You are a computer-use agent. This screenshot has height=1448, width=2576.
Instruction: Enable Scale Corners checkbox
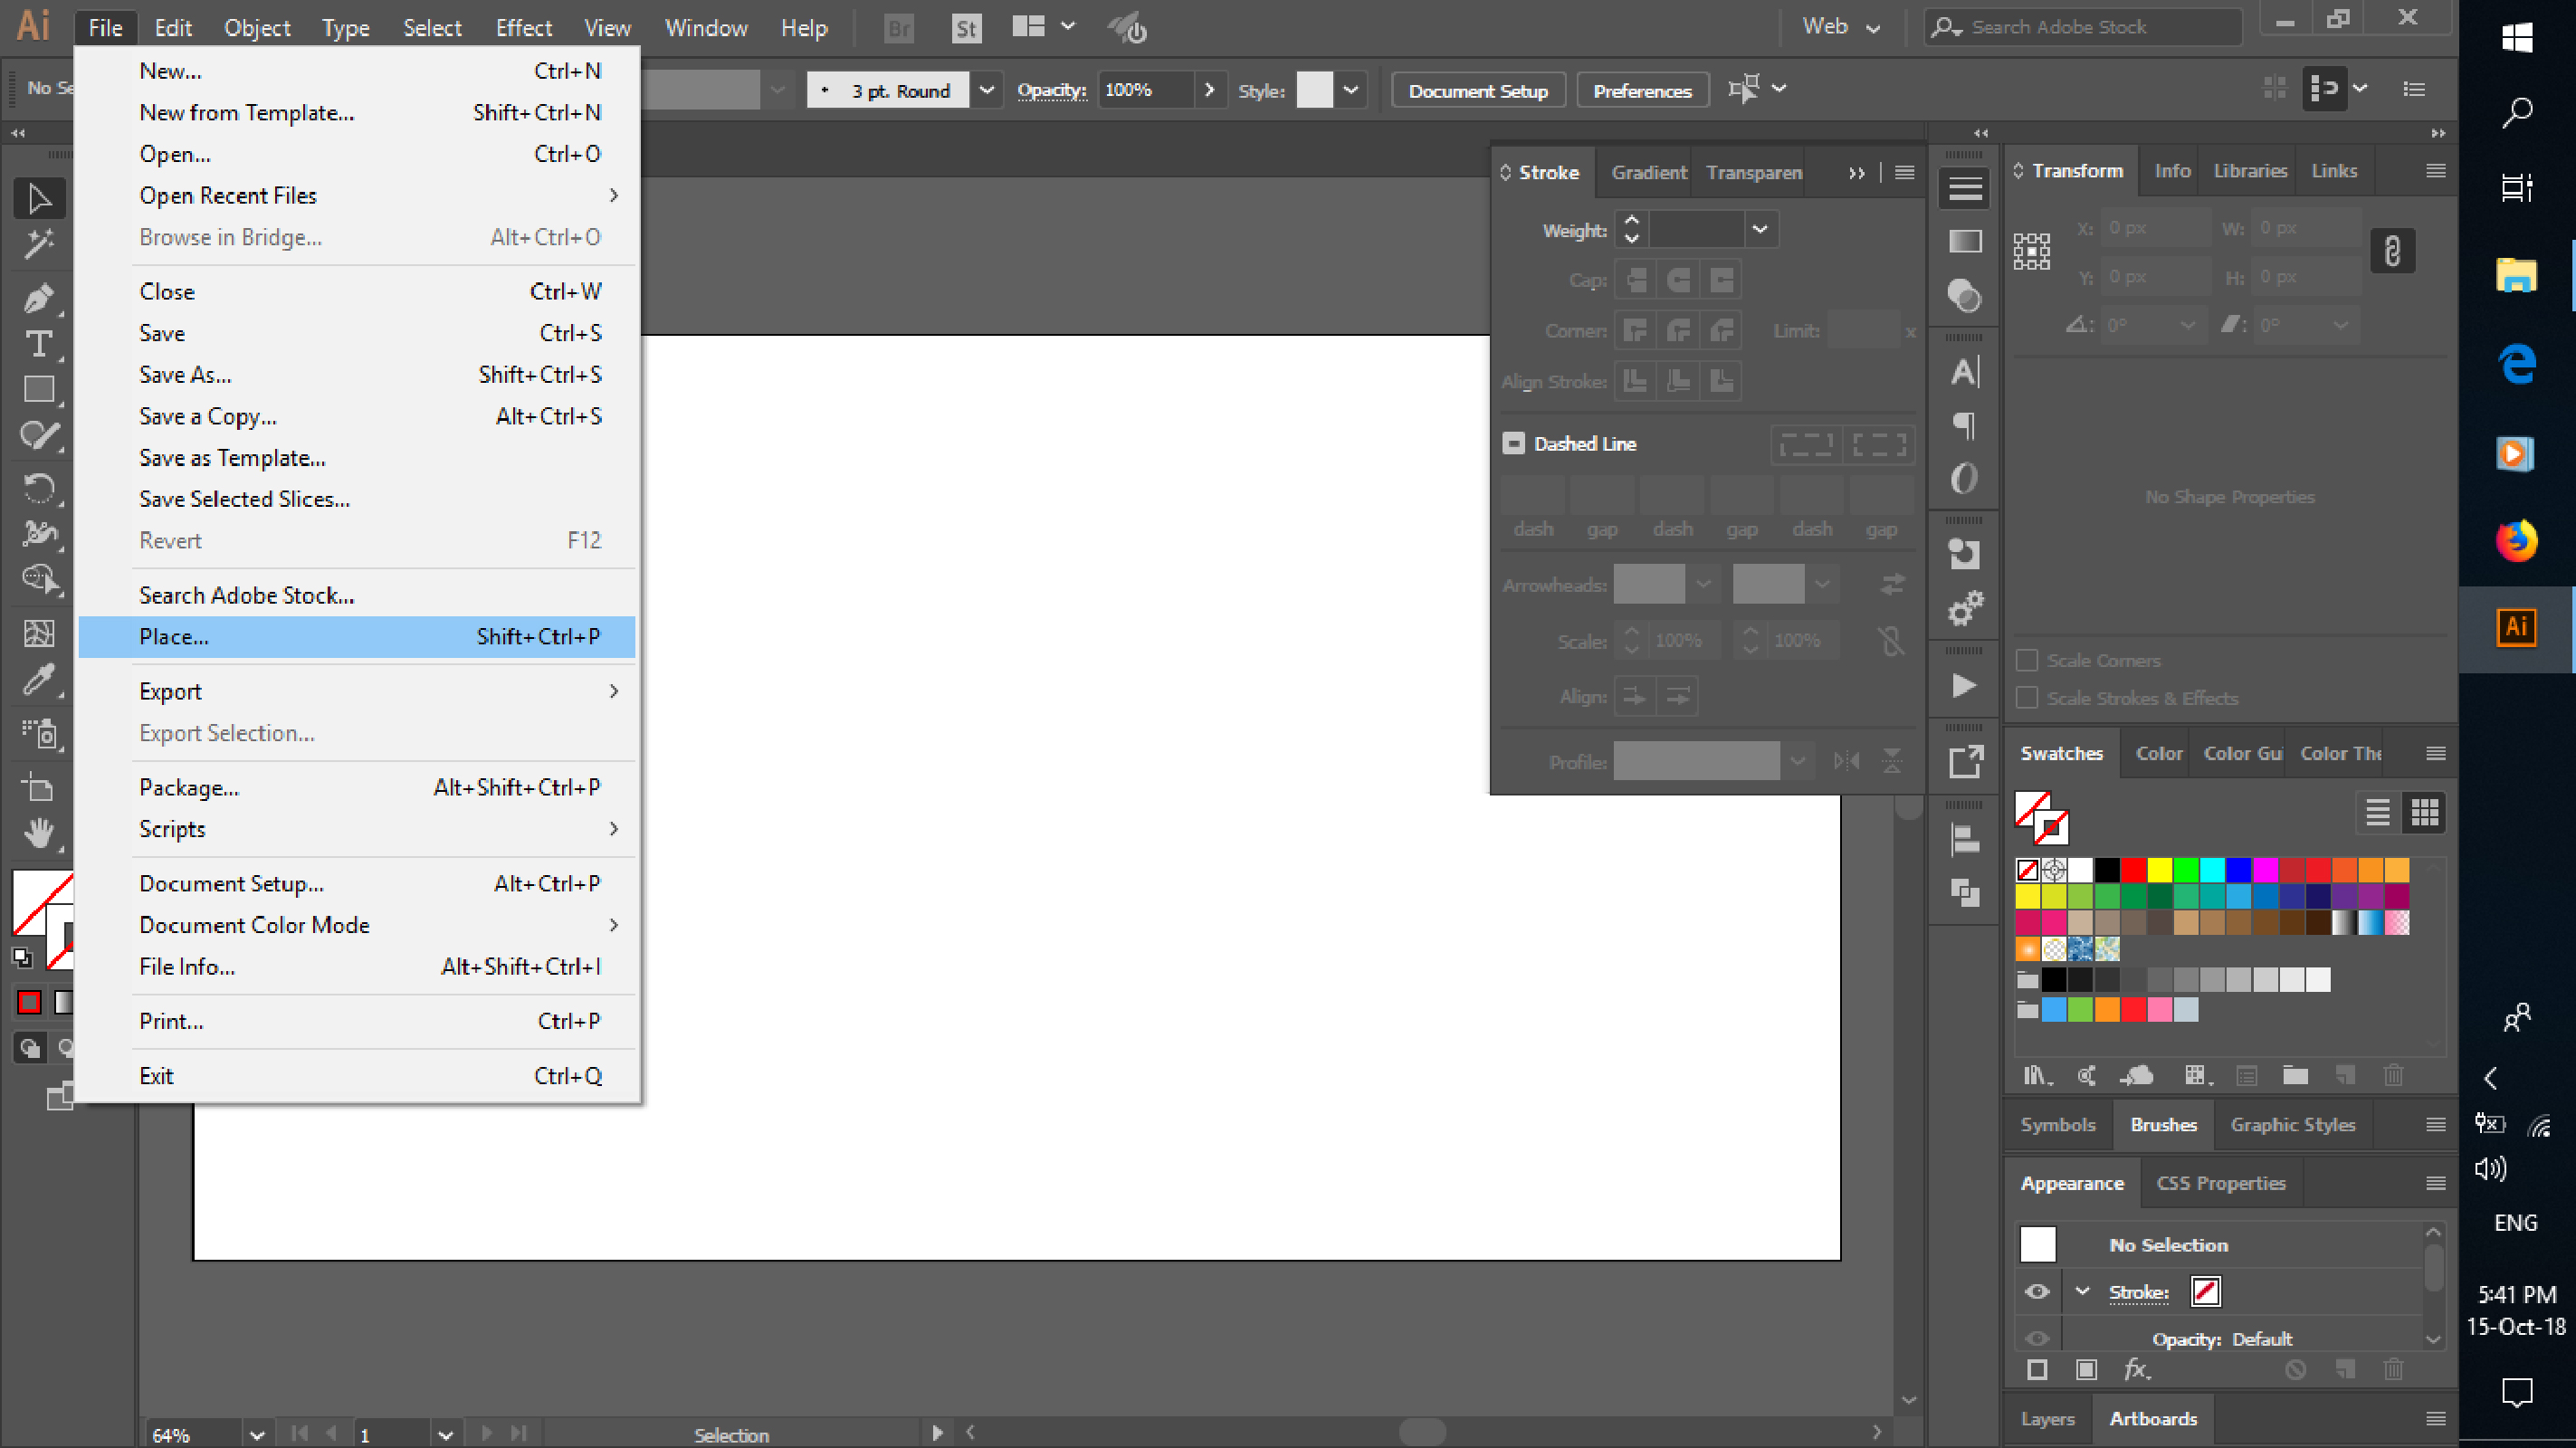click(2027, 660)
